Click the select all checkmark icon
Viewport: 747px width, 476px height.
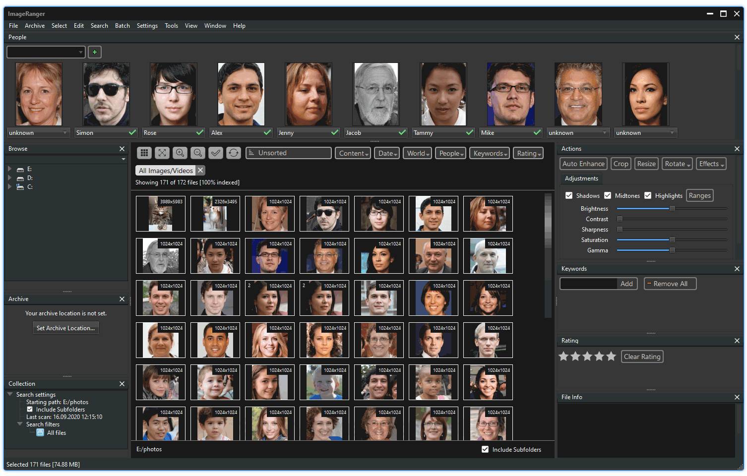pyautogui.click(x=215, y=153)
